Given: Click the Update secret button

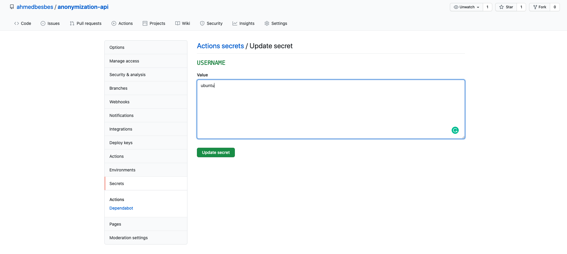Looking at the screenshot, I should point(216,152).
